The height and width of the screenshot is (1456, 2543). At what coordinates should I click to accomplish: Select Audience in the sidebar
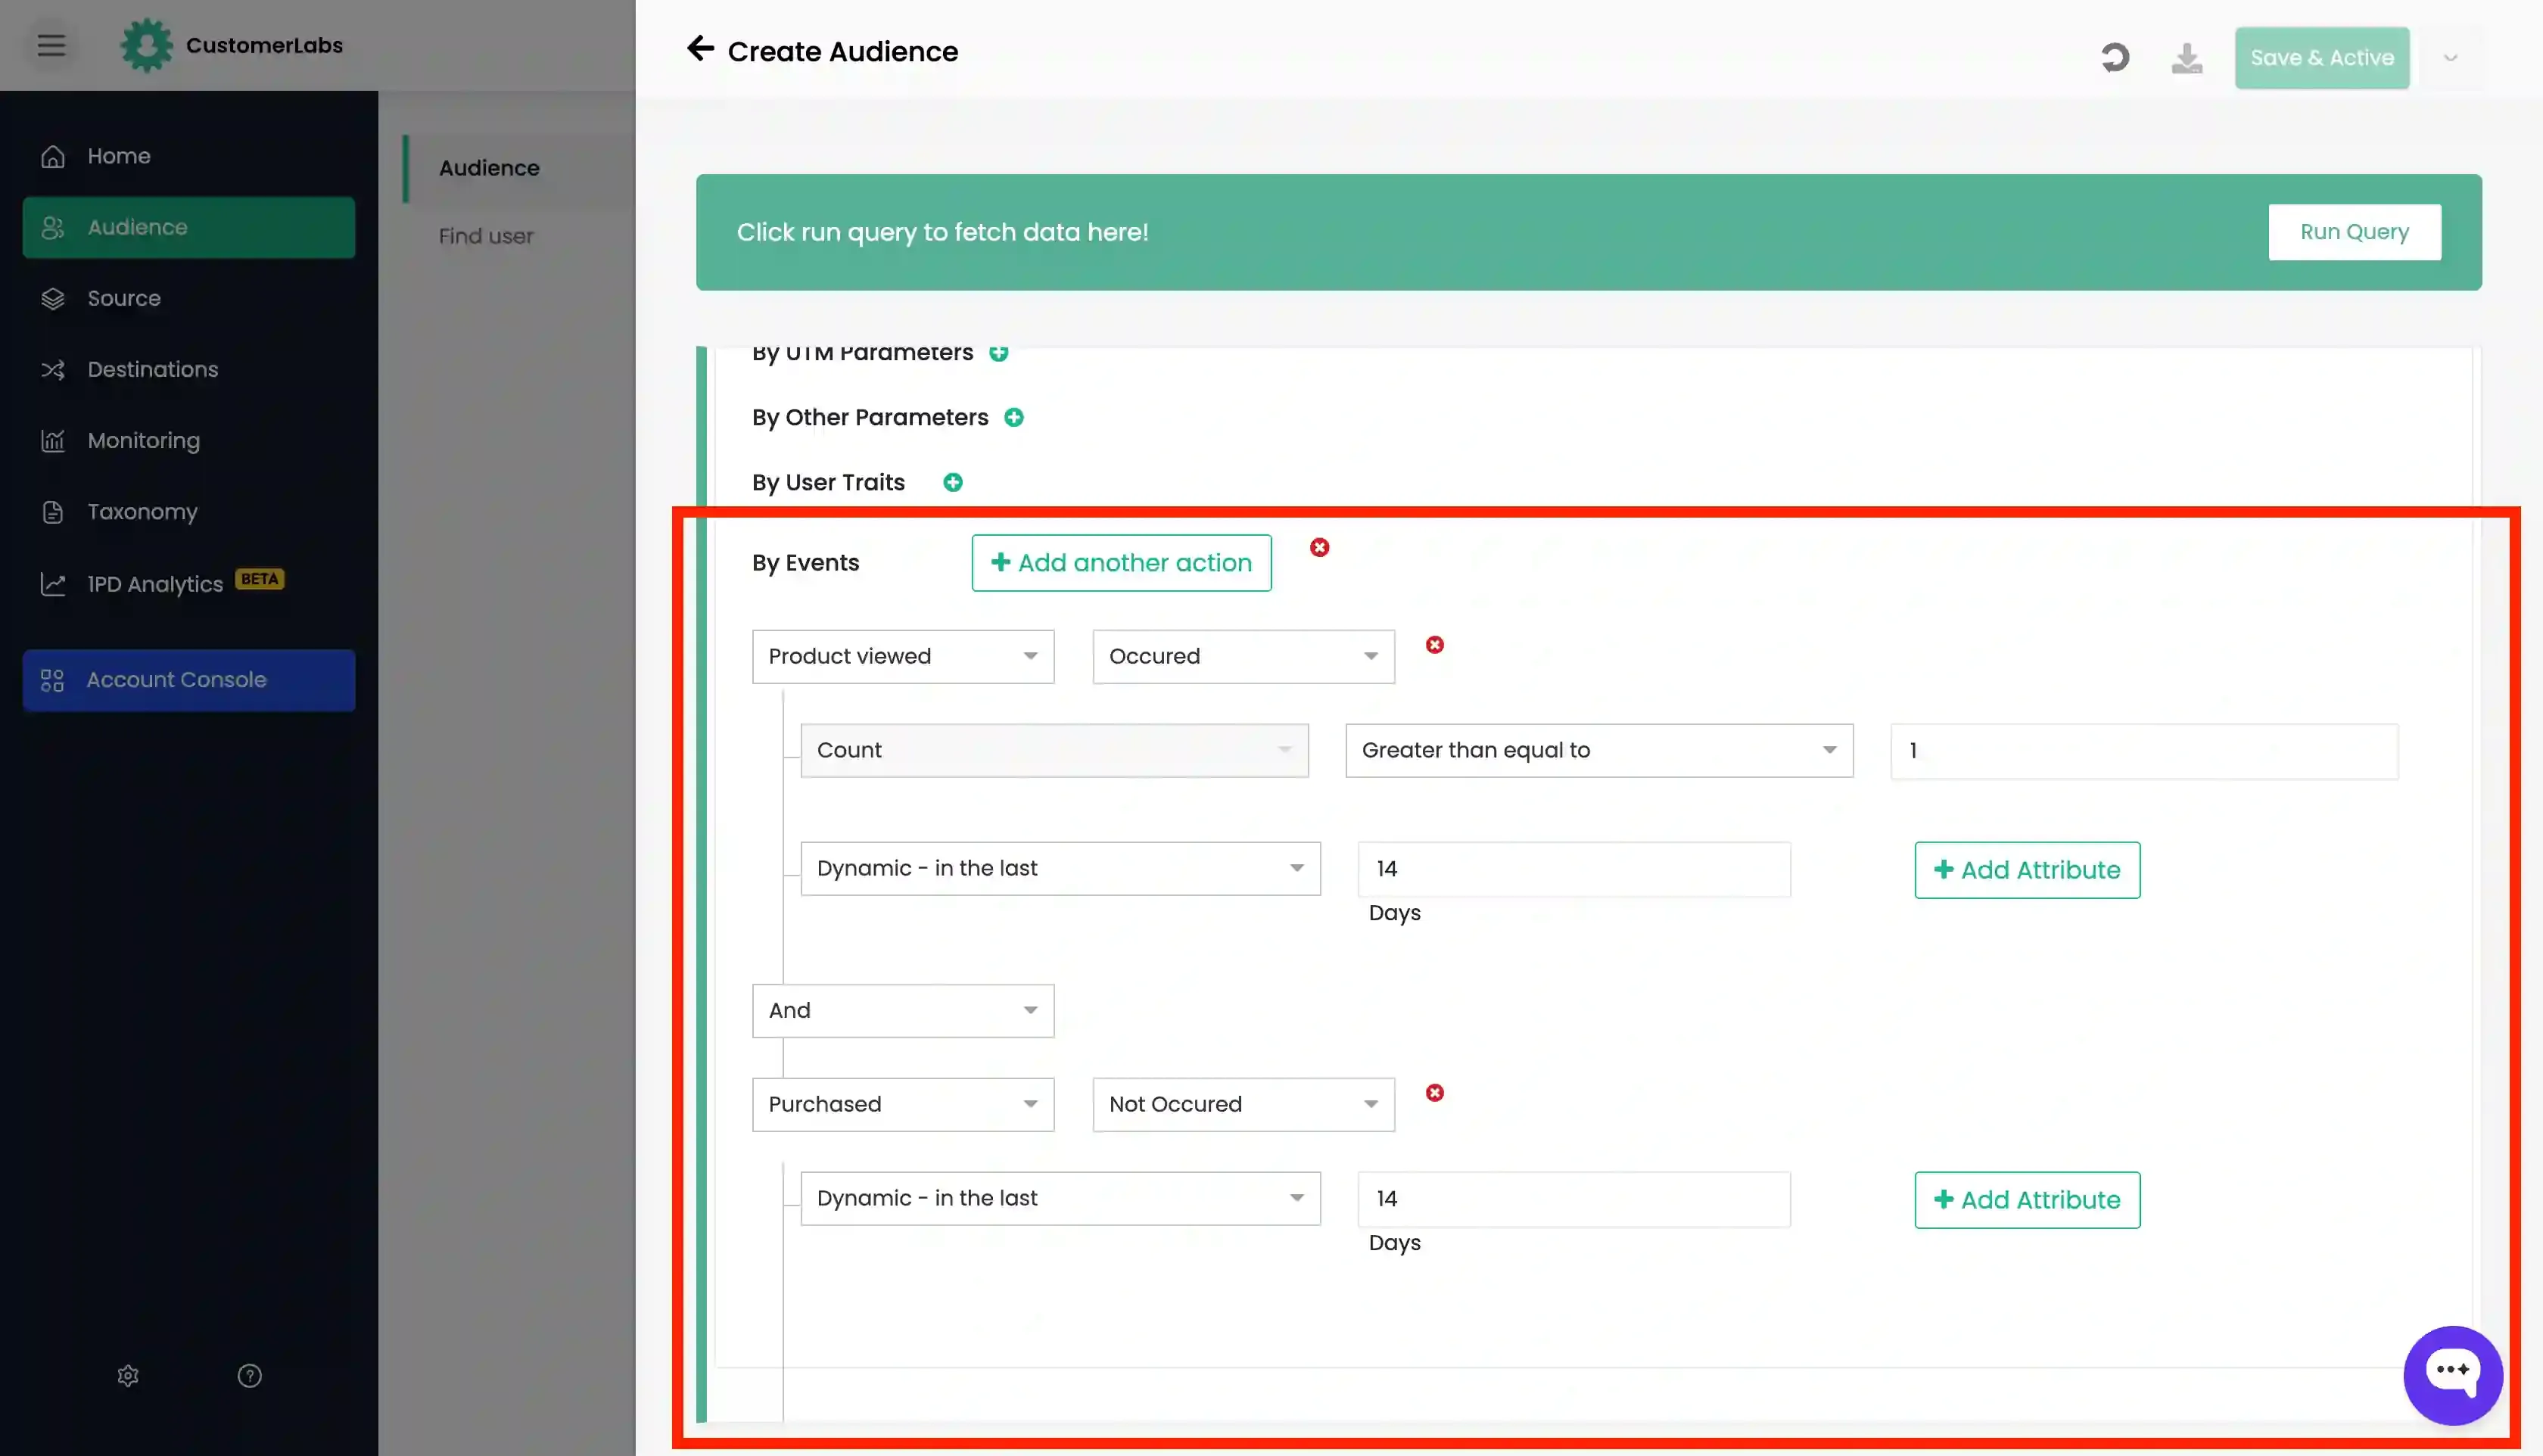click(189, 227)
